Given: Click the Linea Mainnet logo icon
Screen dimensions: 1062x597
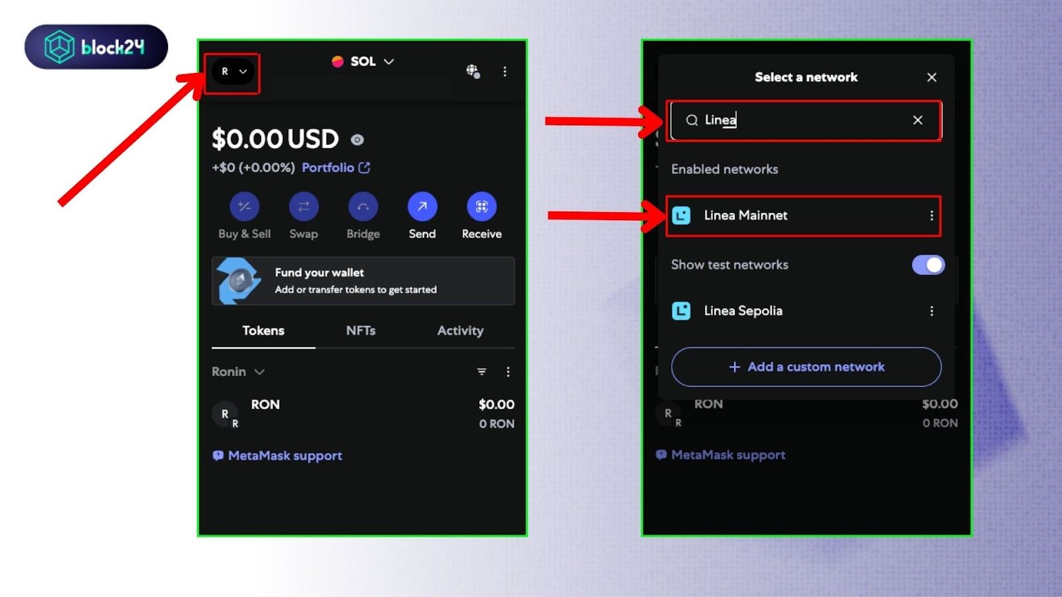Looking at the screenshot, I should coord(682,216).
